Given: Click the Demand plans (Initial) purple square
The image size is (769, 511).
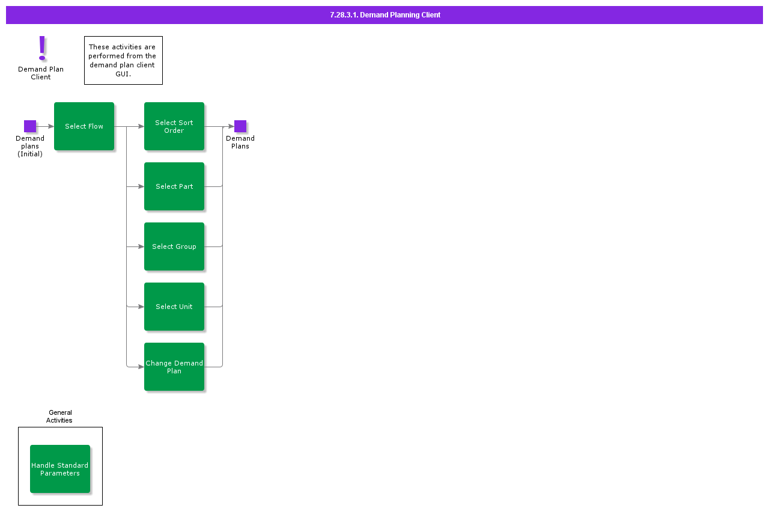Looking at the screenshot, I should [x=30, y=126].
